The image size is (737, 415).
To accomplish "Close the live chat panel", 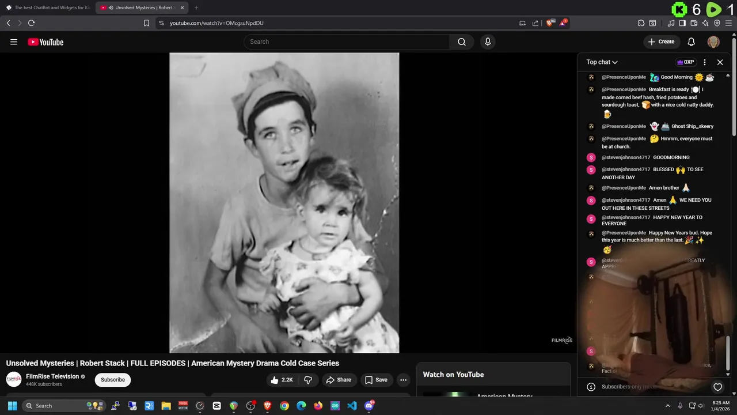I will (720, 62).
